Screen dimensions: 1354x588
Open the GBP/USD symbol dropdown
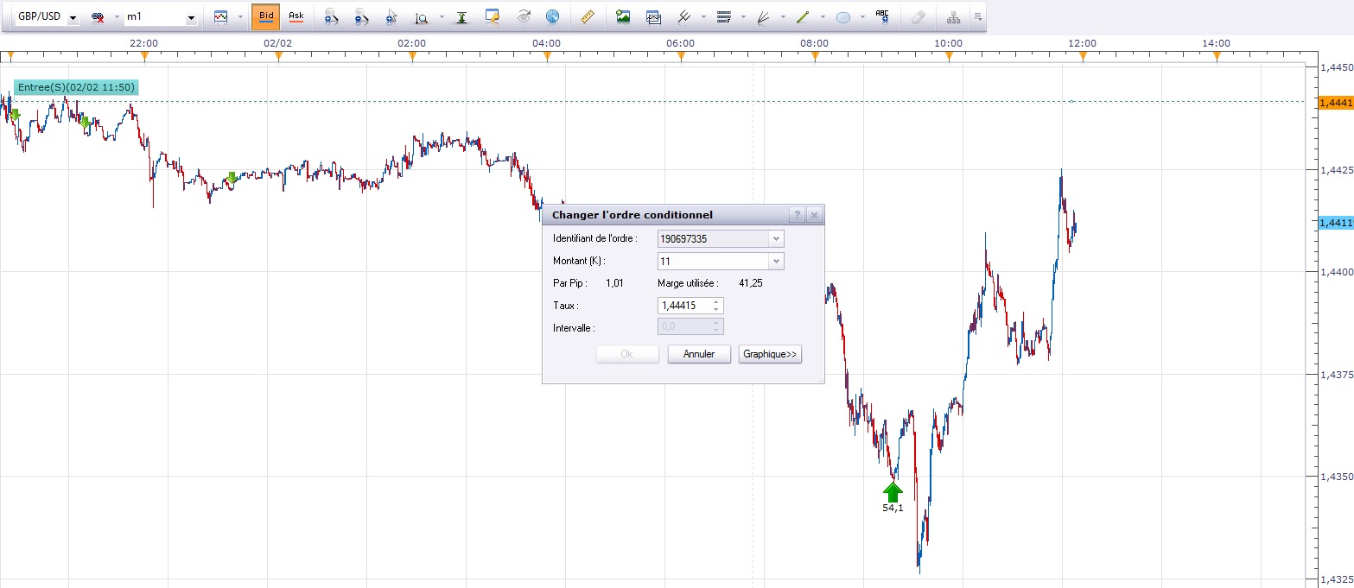click(x=72, y=17)
